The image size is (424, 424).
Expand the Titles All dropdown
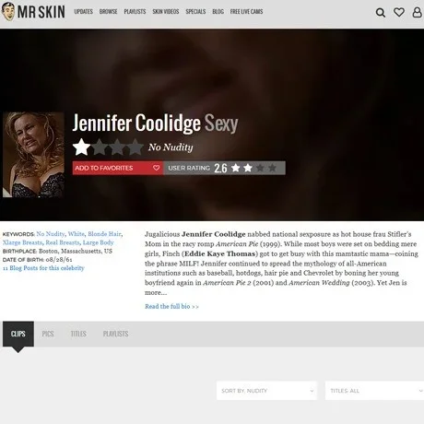click(375, 391)
